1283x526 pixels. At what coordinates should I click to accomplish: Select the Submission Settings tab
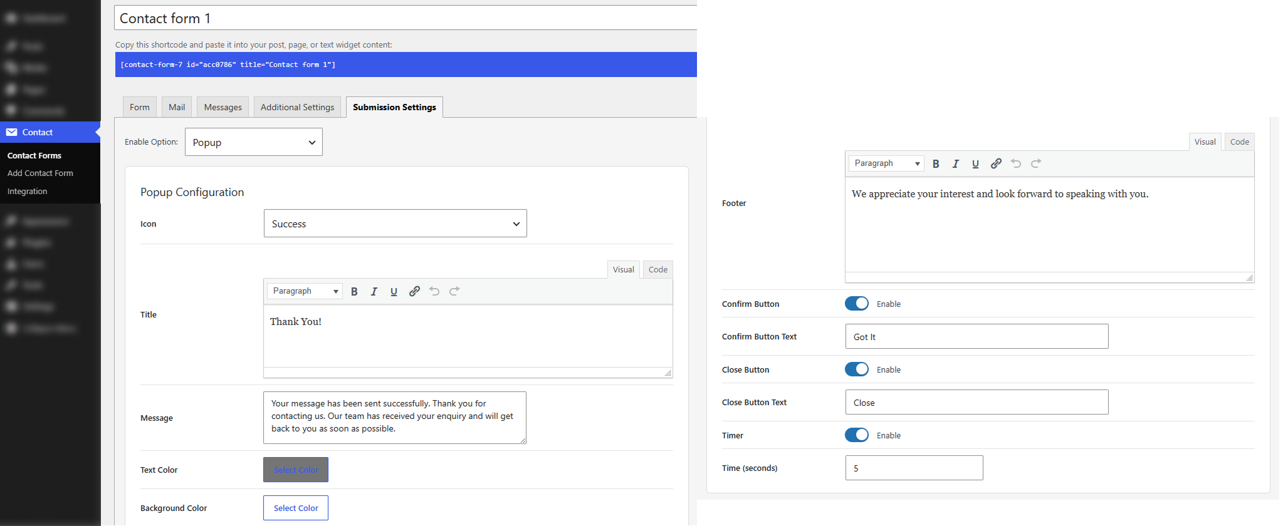point(395,107)
